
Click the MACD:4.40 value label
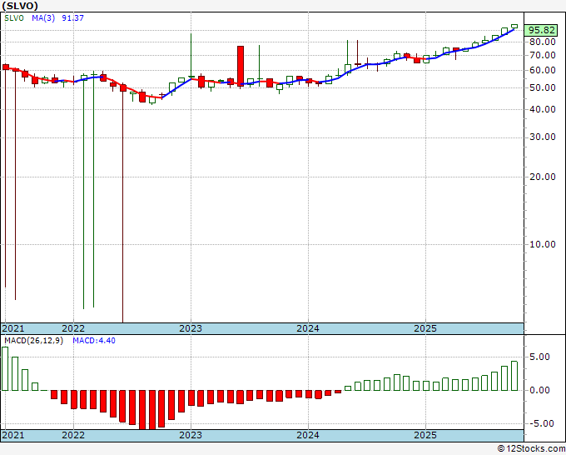click(94, 341)
